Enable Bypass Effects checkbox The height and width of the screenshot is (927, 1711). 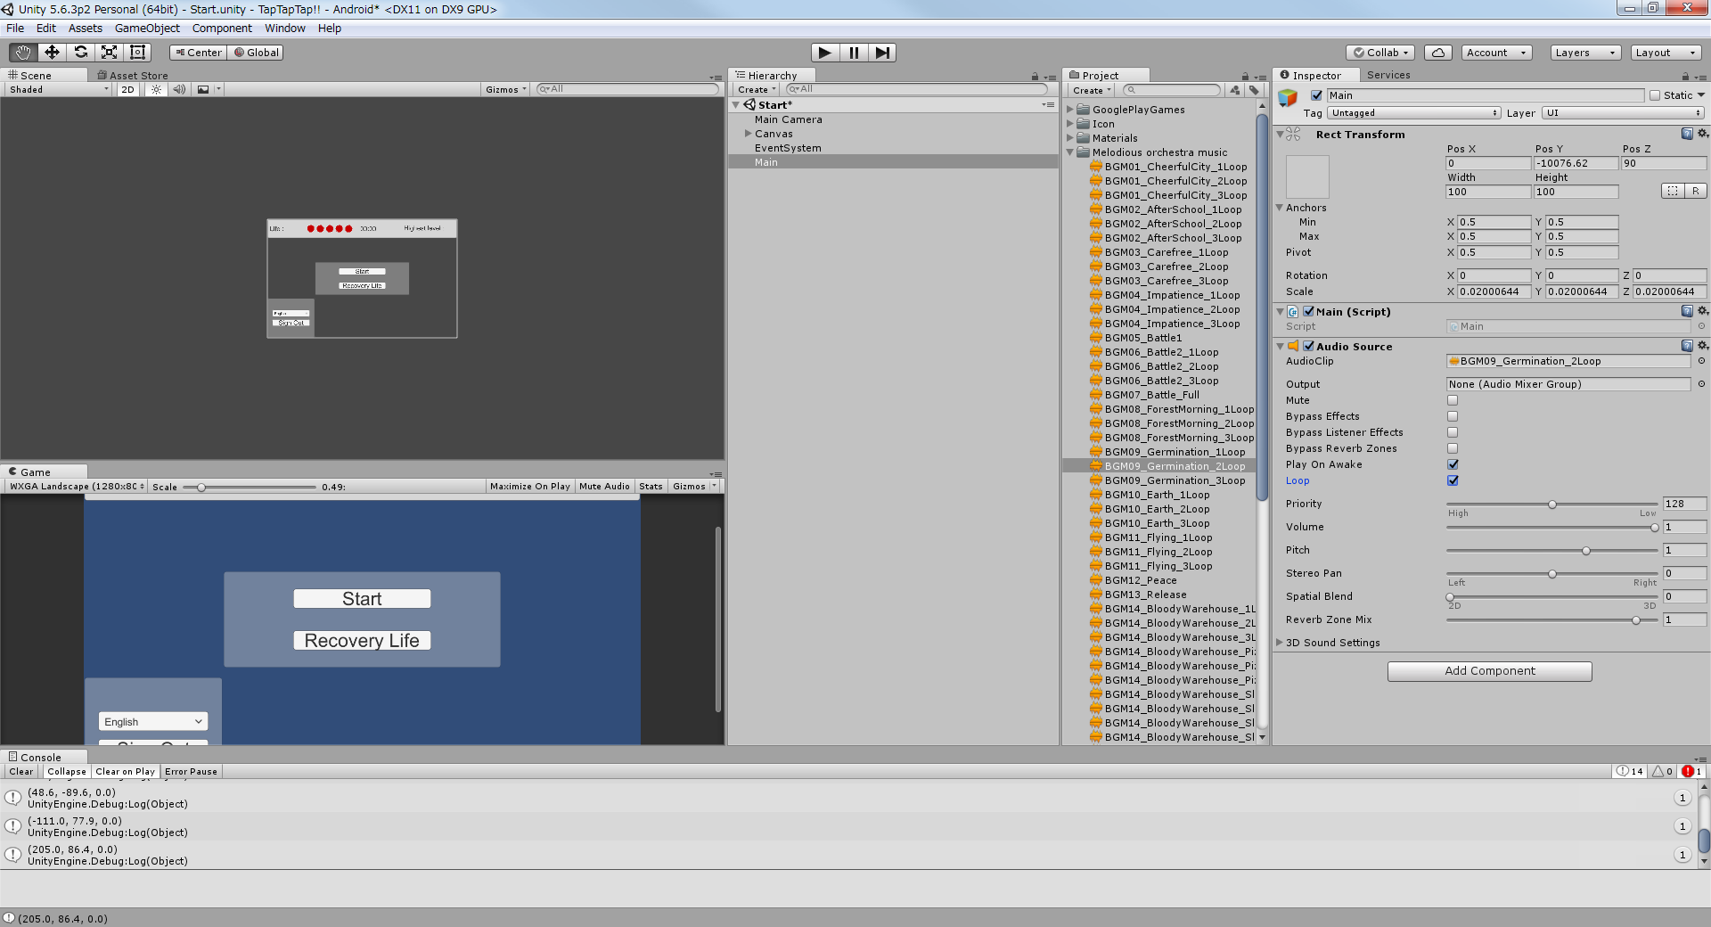coord(1453,416)
